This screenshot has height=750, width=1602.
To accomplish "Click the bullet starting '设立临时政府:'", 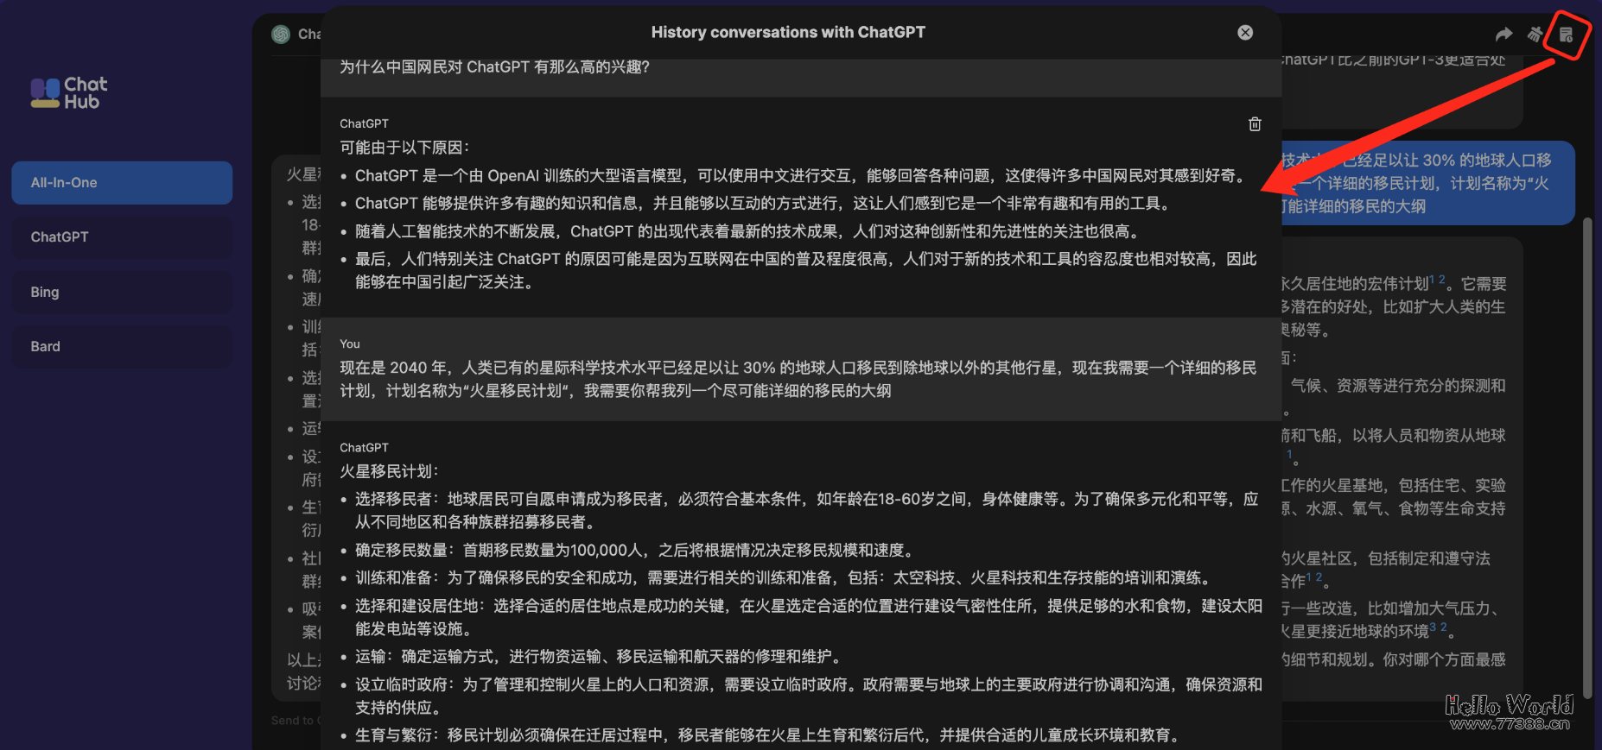I will point(808,696).
